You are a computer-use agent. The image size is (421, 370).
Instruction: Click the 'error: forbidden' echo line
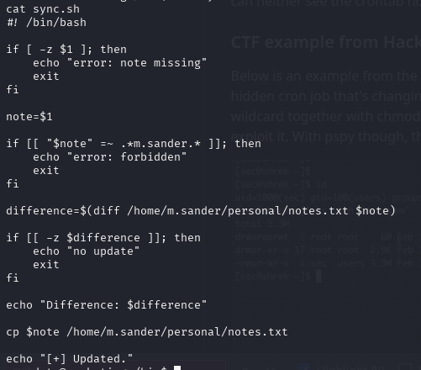109,157
